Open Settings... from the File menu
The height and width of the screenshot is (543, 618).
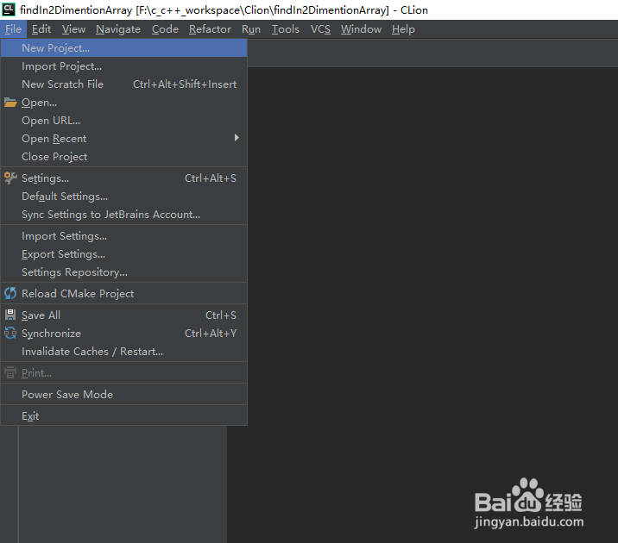(x=123, y=178)
